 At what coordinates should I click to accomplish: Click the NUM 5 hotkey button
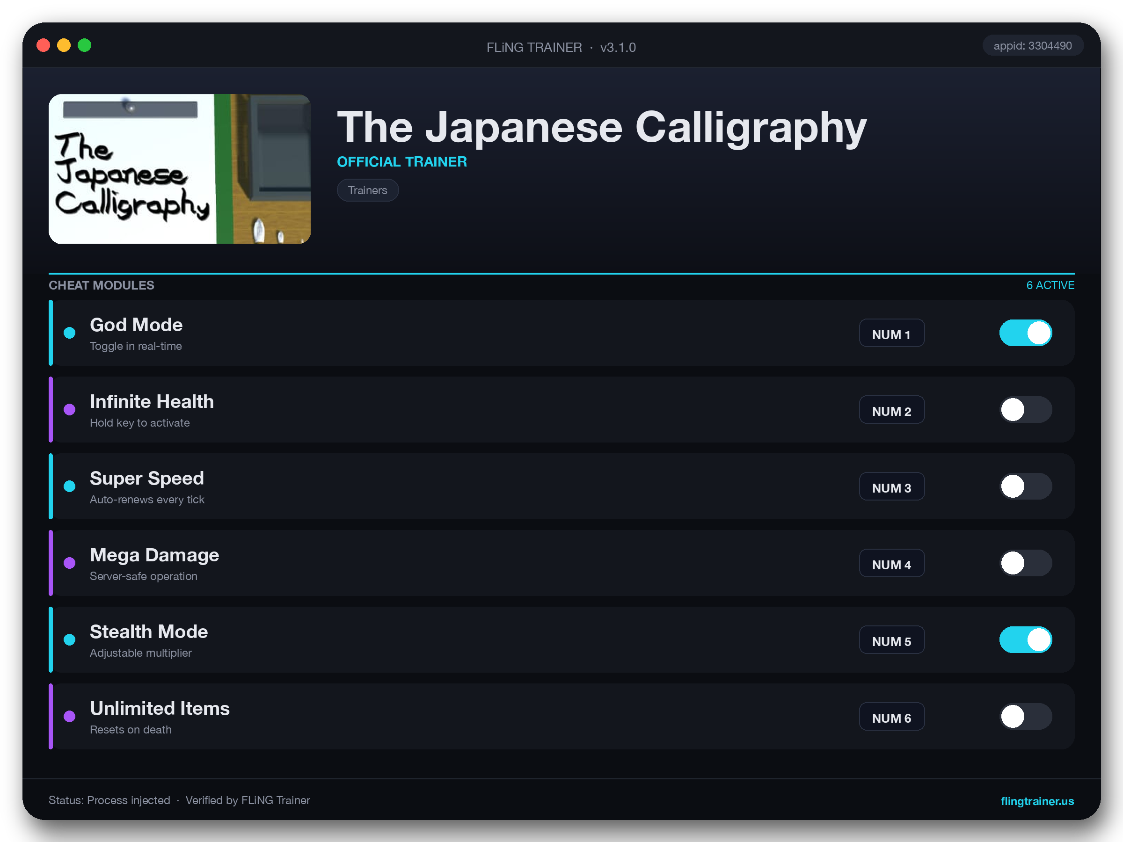click(x=891, y=640)
